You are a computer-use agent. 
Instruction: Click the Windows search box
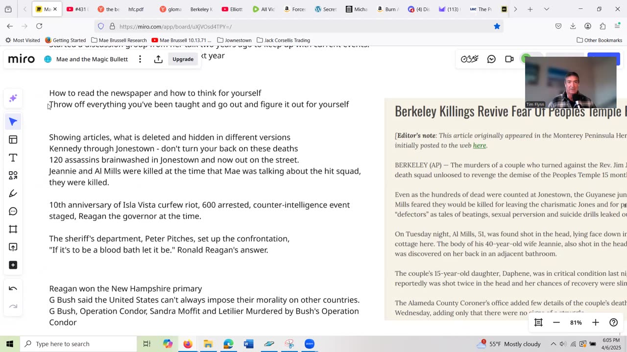[x=78, y=344]
